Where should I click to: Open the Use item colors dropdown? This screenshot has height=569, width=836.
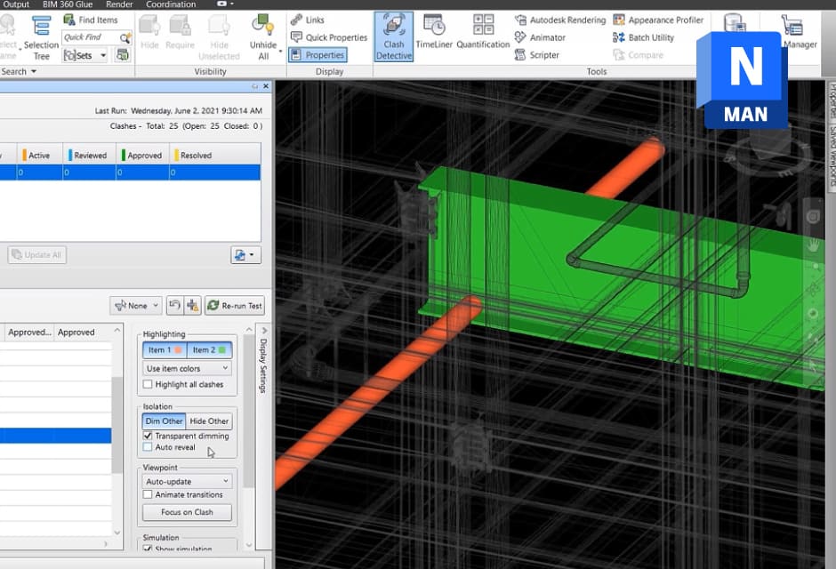pyautogui.click(x=187, y=367)
